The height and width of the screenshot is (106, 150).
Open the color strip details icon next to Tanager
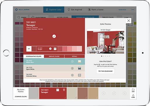click(55, 49)
